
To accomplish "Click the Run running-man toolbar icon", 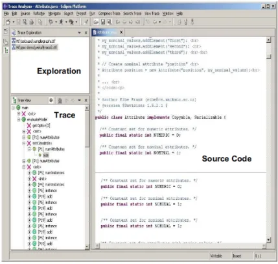I will point(61,22).
